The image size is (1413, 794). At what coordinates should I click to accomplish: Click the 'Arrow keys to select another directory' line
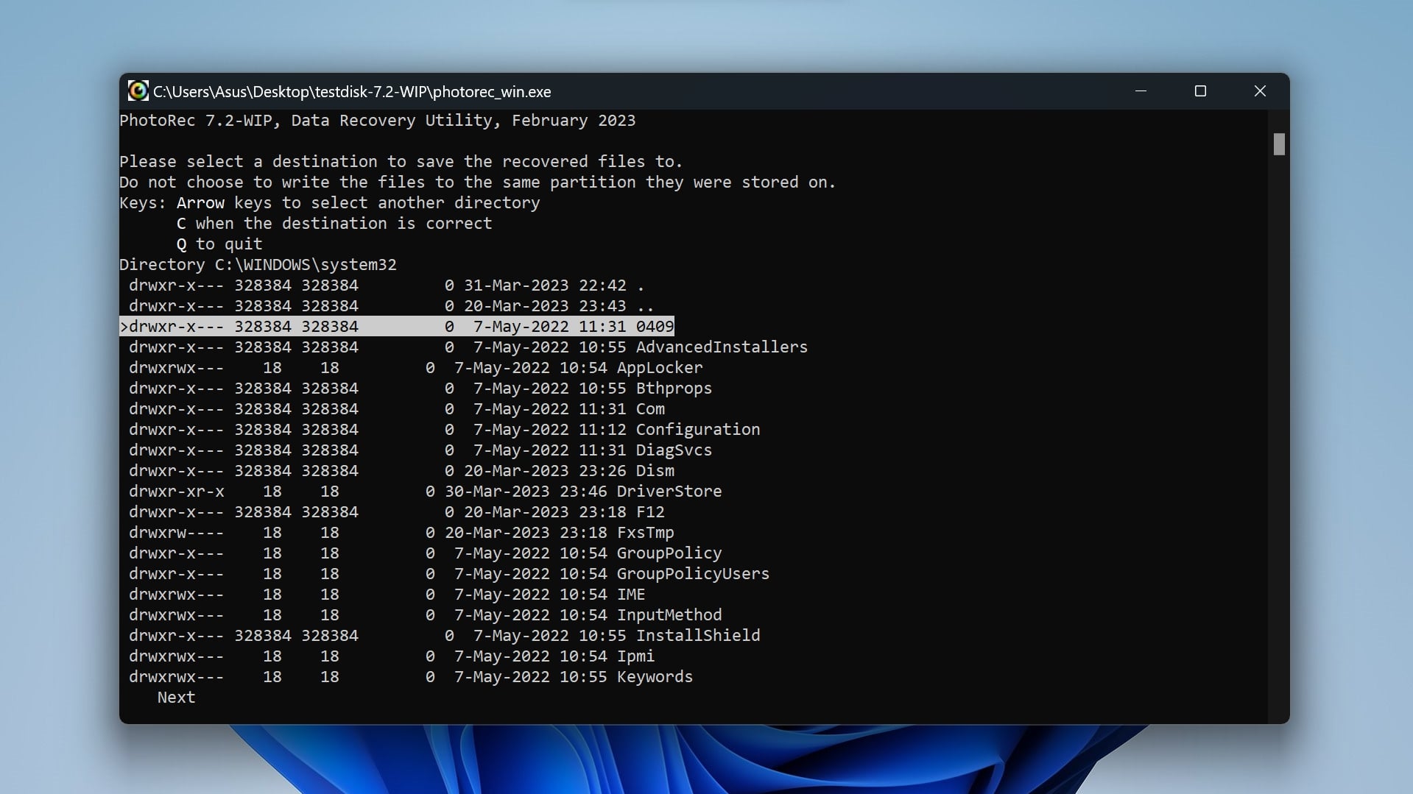click(x=358, y=203)
